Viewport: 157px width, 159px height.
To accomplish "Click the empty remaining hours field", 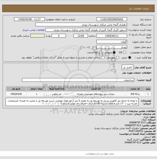I will click(38, 36).
